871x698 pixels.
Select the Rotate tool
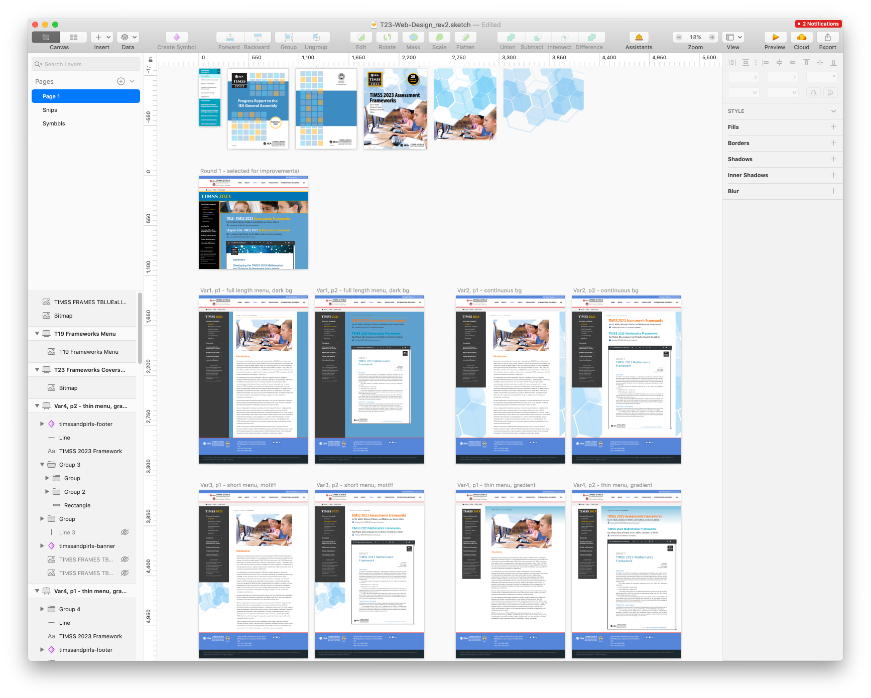tap(387, 37)
